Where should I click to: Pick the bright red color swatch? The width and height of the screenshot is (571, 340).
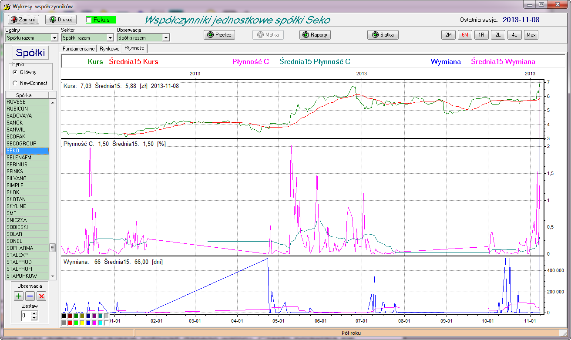click(x=70, y=323)
